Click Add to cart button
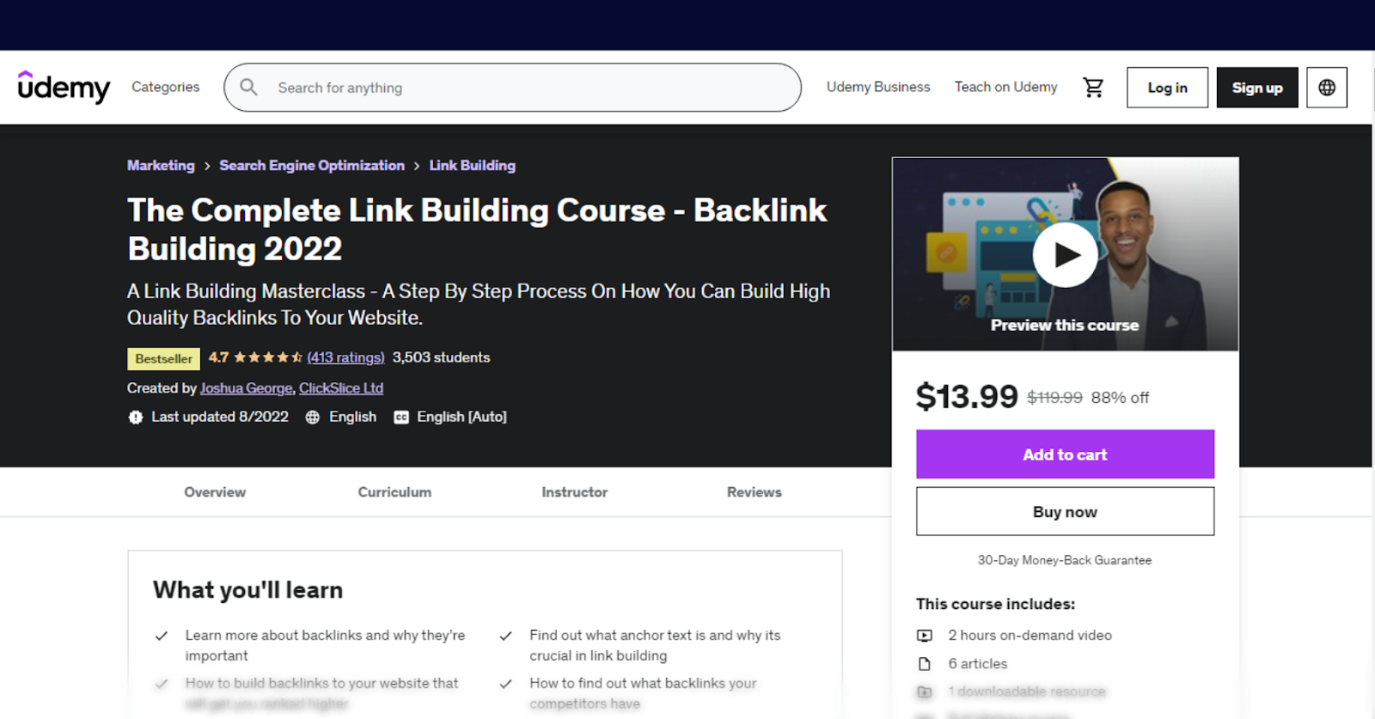 click(1065, 454)
